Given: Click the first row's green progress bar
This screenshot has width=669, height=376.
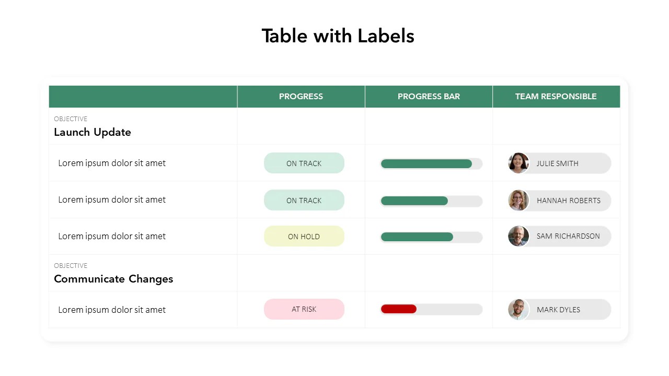Looking at the screenshot, I should tap(426, 164).
